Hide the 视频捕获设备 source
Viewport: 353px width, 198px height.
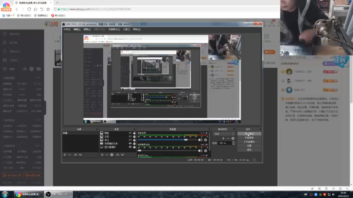(x=130, y=143)
